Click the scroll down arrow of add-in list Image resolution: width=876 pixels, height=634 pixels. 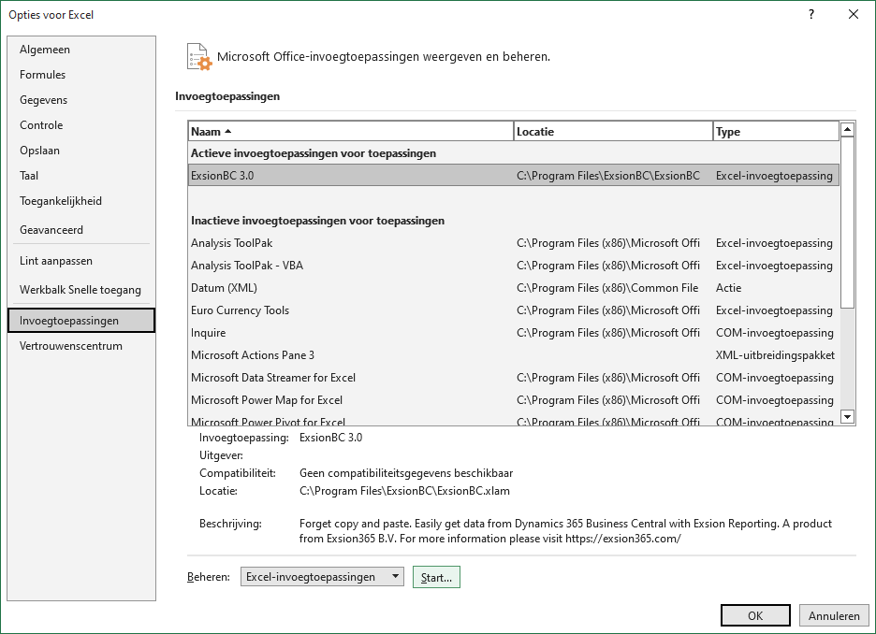[848, 416]
